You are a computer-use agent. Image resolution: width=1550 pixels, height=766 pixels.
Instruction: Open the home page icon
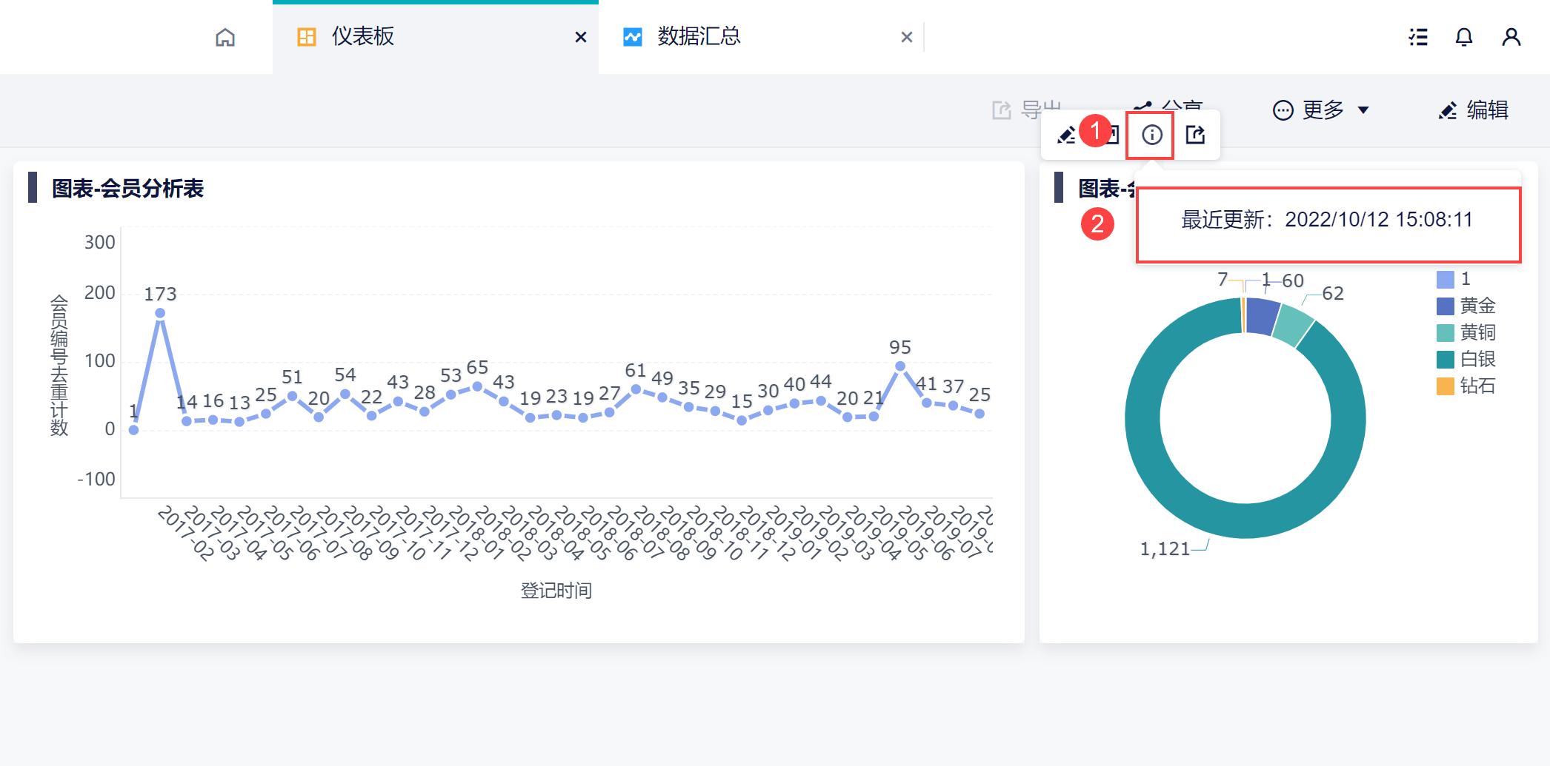225,37
